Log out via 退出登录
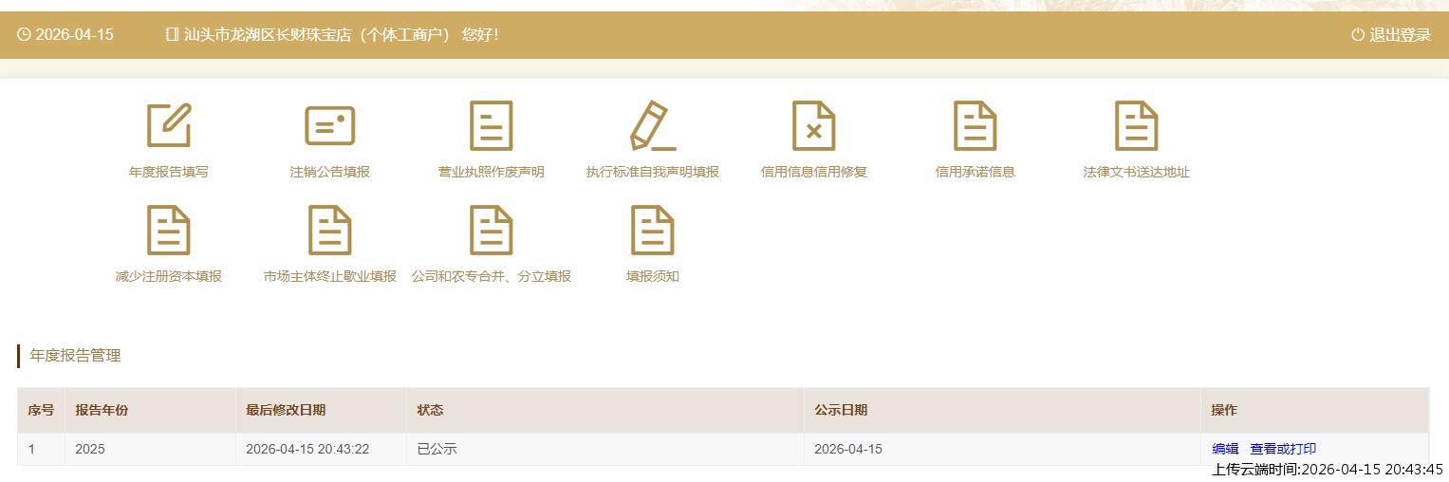Viewport: 1449px width, 482px height. (x=1390, y=35)
